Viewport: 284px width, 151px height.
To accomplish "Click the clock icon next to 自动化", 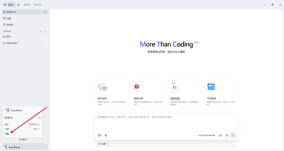I will pyautogui.click(x=5, y=25).
